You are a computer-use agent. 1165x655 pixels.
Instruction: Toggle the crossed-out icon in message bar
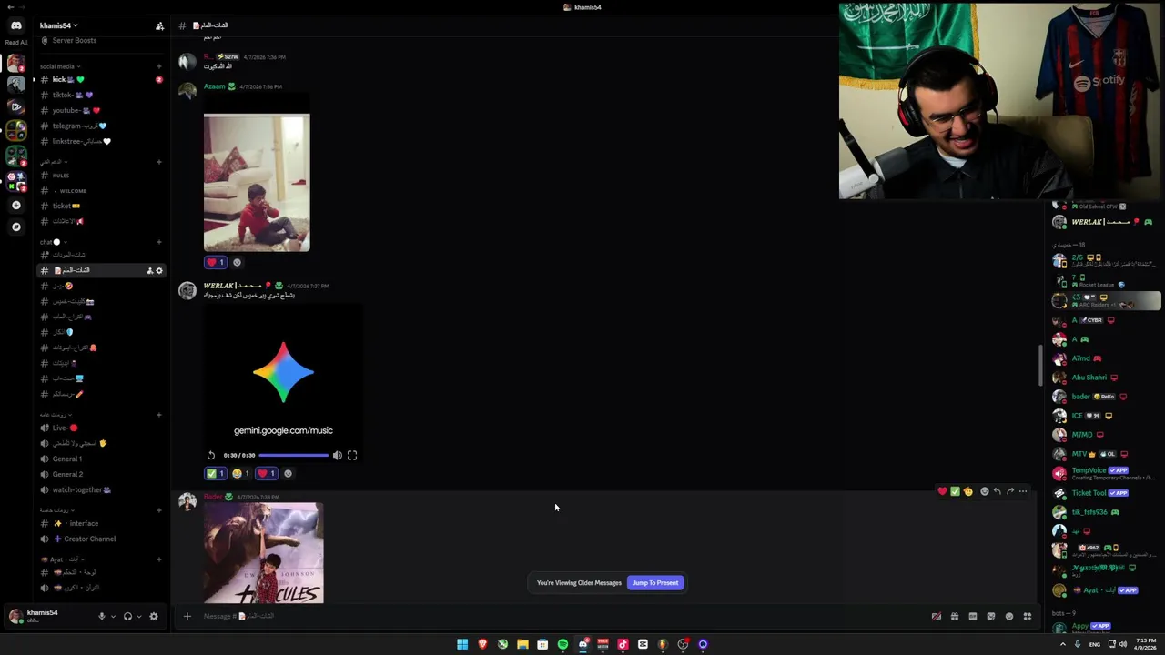pyautogui.click(x=936, y=616)
